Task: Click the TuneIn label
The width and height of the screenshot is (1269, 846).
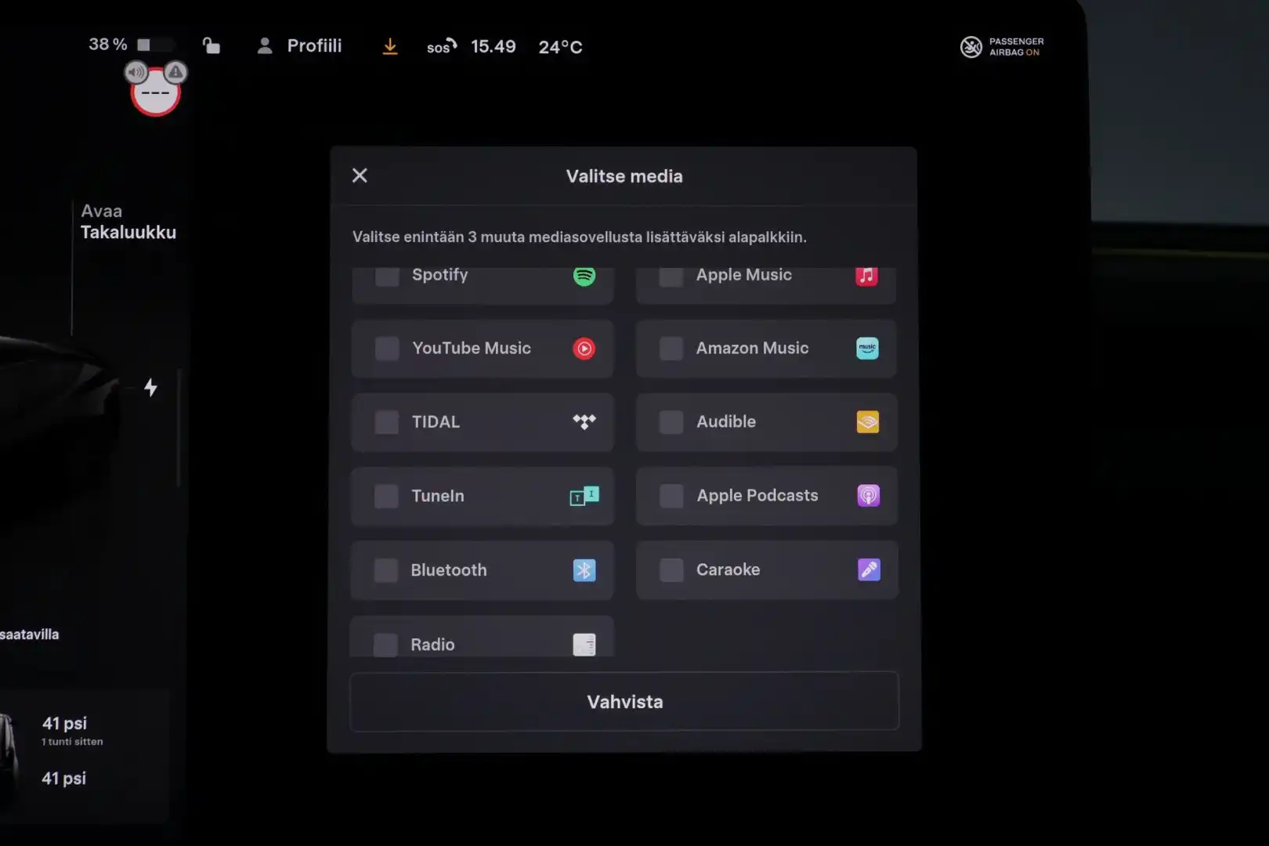Action: (x=438, y=496)
